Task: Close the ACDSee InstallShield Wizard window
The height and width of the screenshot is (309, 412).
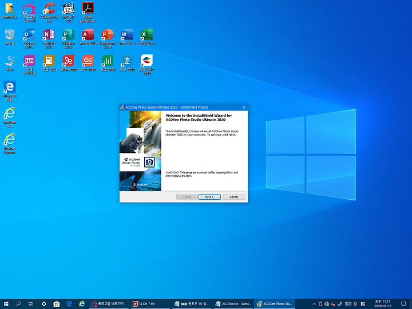Action: click(x=244, y=107)
